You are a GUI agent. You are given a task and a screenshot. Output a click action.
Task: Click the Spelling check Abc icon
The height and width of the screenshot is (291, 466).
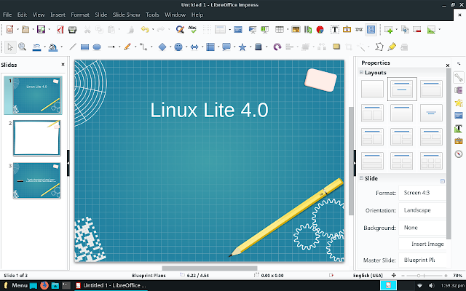tap(192, 29)
